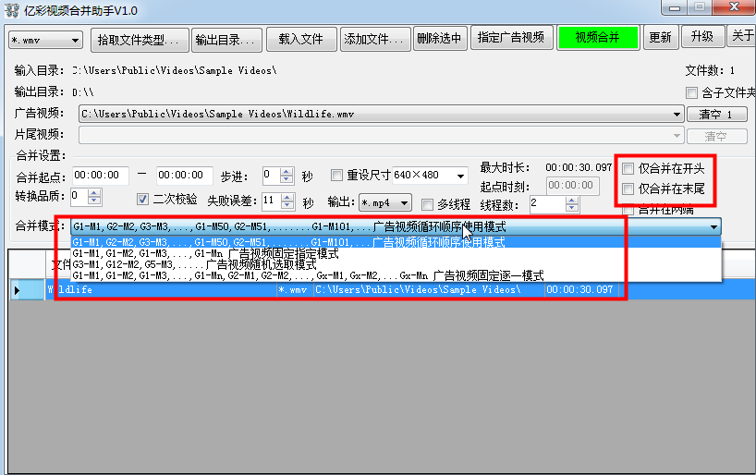The height and width of the screenshot is (475, 756).
Task: Select the 广告视频固定指定模式 option
Action: pyautogui.click(x=205, y=253)
